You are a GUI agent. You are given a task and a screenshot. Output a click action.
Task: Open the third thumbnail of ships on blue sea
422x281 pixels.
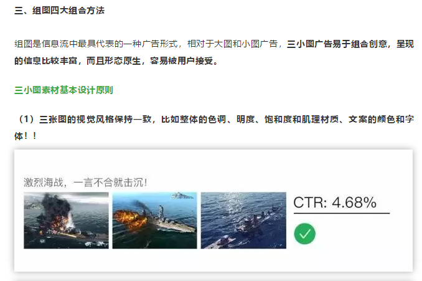243,220
